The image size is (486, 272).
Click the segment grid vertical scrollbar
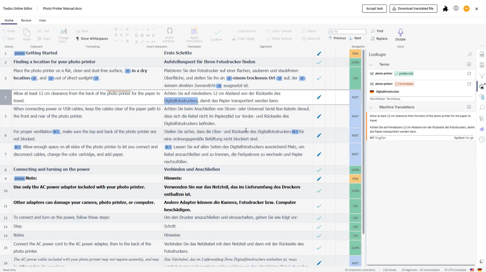pyautogui.click(x=363, y=143)
